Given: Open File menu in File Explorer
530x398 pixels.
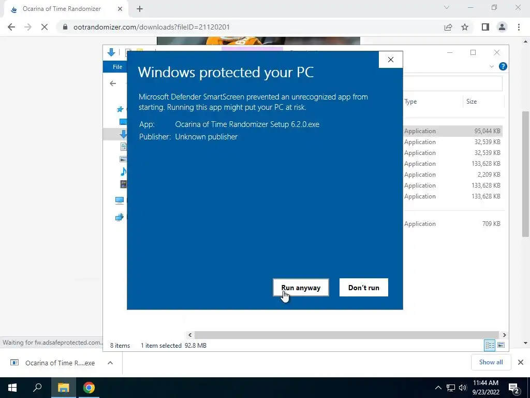Looking at the screenshot, I should 117,67.
